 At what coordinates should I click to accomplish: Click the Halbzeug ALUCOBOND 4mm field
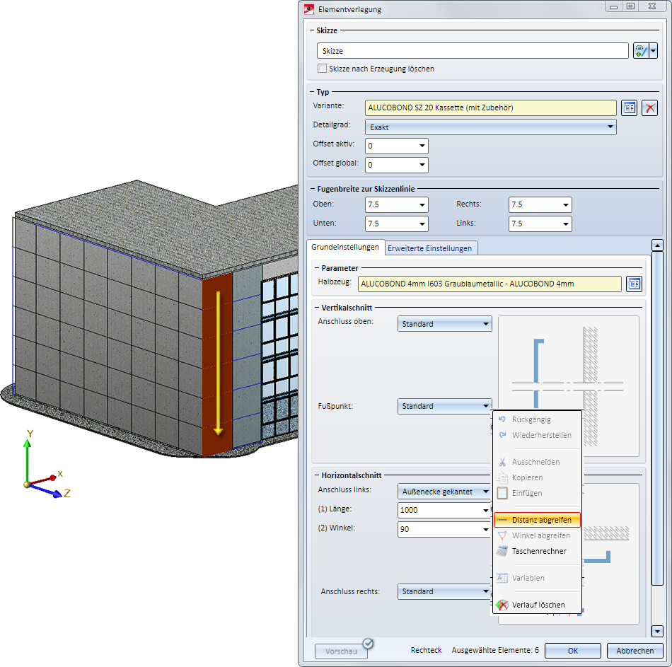tap(489, 284)
